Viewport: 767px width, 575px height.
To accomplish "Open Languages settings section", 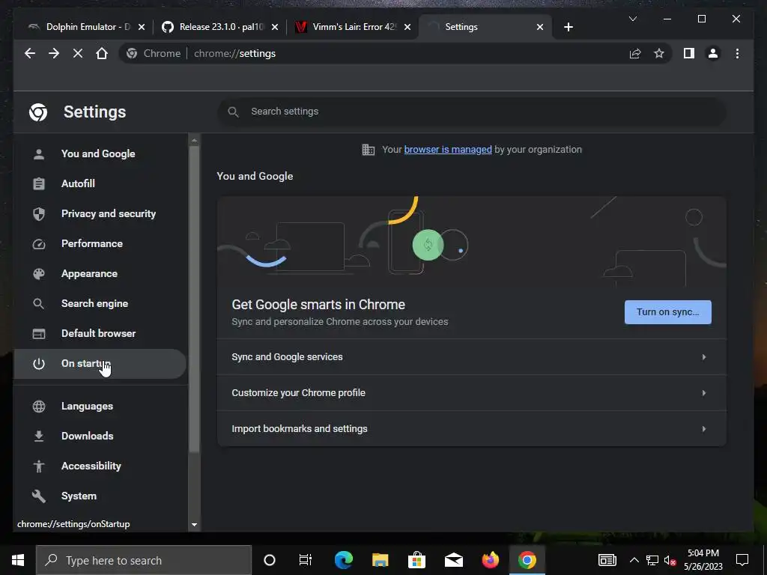I will [100, 406].
